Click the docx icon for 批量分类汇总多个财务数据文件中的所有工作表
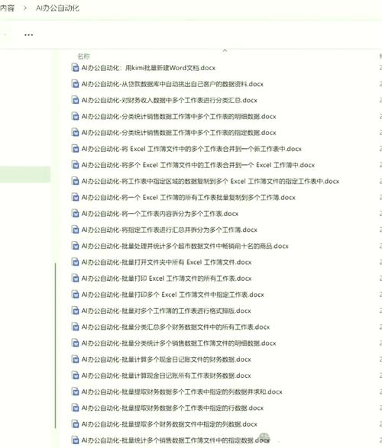 pos(75,327)
